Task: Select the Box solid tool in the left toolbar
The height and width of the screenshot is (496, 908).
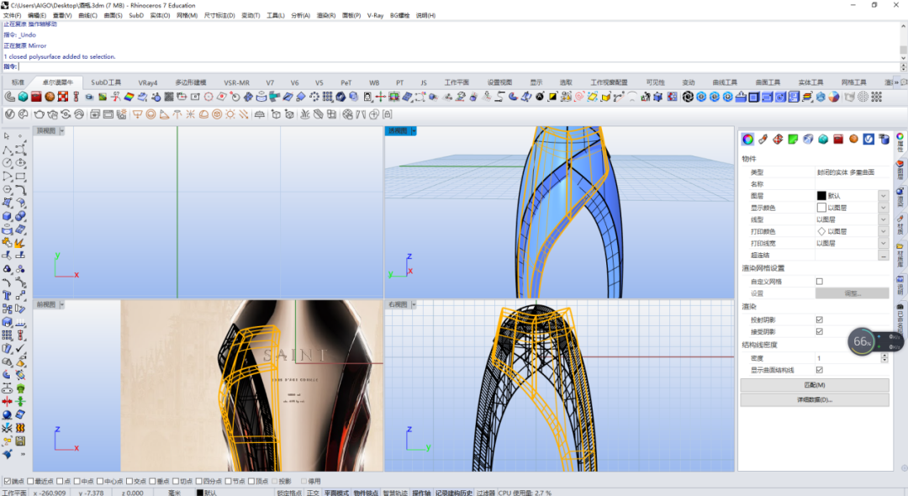Action: click(7, 216)
